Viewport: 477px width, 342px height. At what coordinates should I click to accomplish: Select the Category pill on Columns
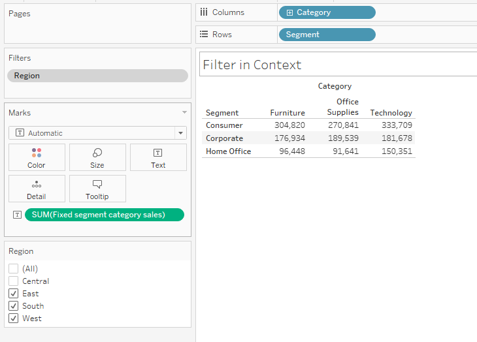(x=327, y=12)
